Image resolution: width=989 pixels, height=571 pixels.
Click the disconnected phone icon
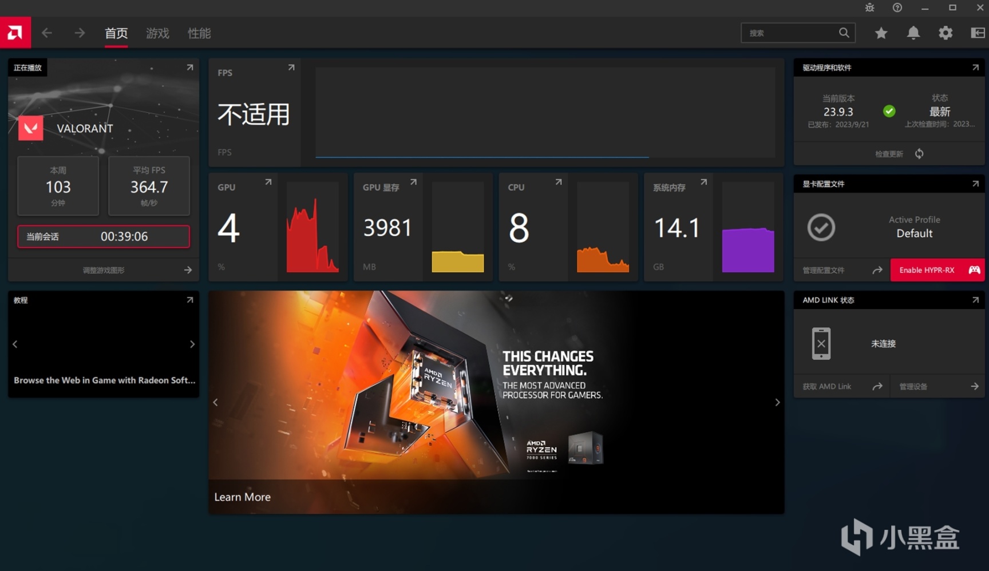click(x=821, y=343)
